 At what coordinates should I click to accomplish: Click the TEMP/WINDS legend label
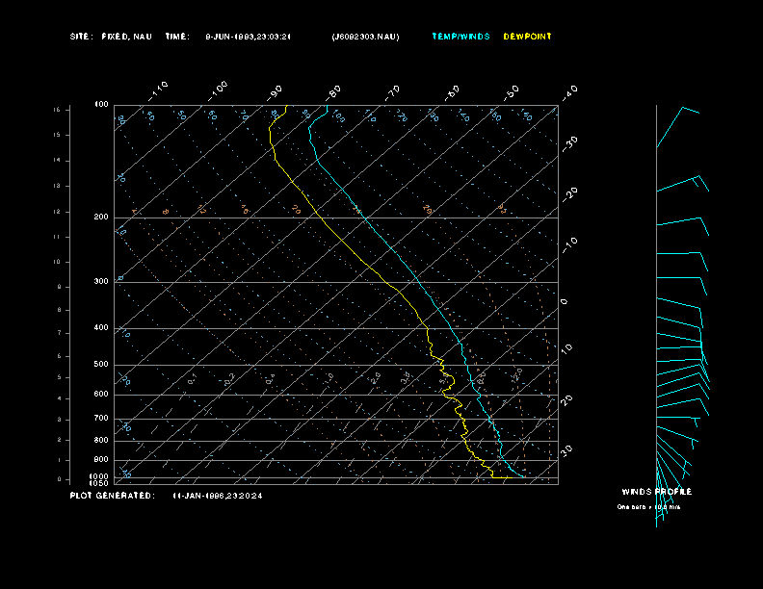point(460,37)
